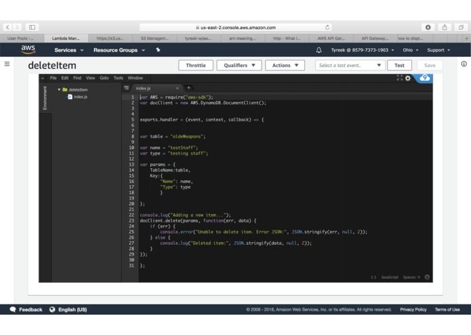Click the Feedback link
471x335 pixels.
[30, 309]
